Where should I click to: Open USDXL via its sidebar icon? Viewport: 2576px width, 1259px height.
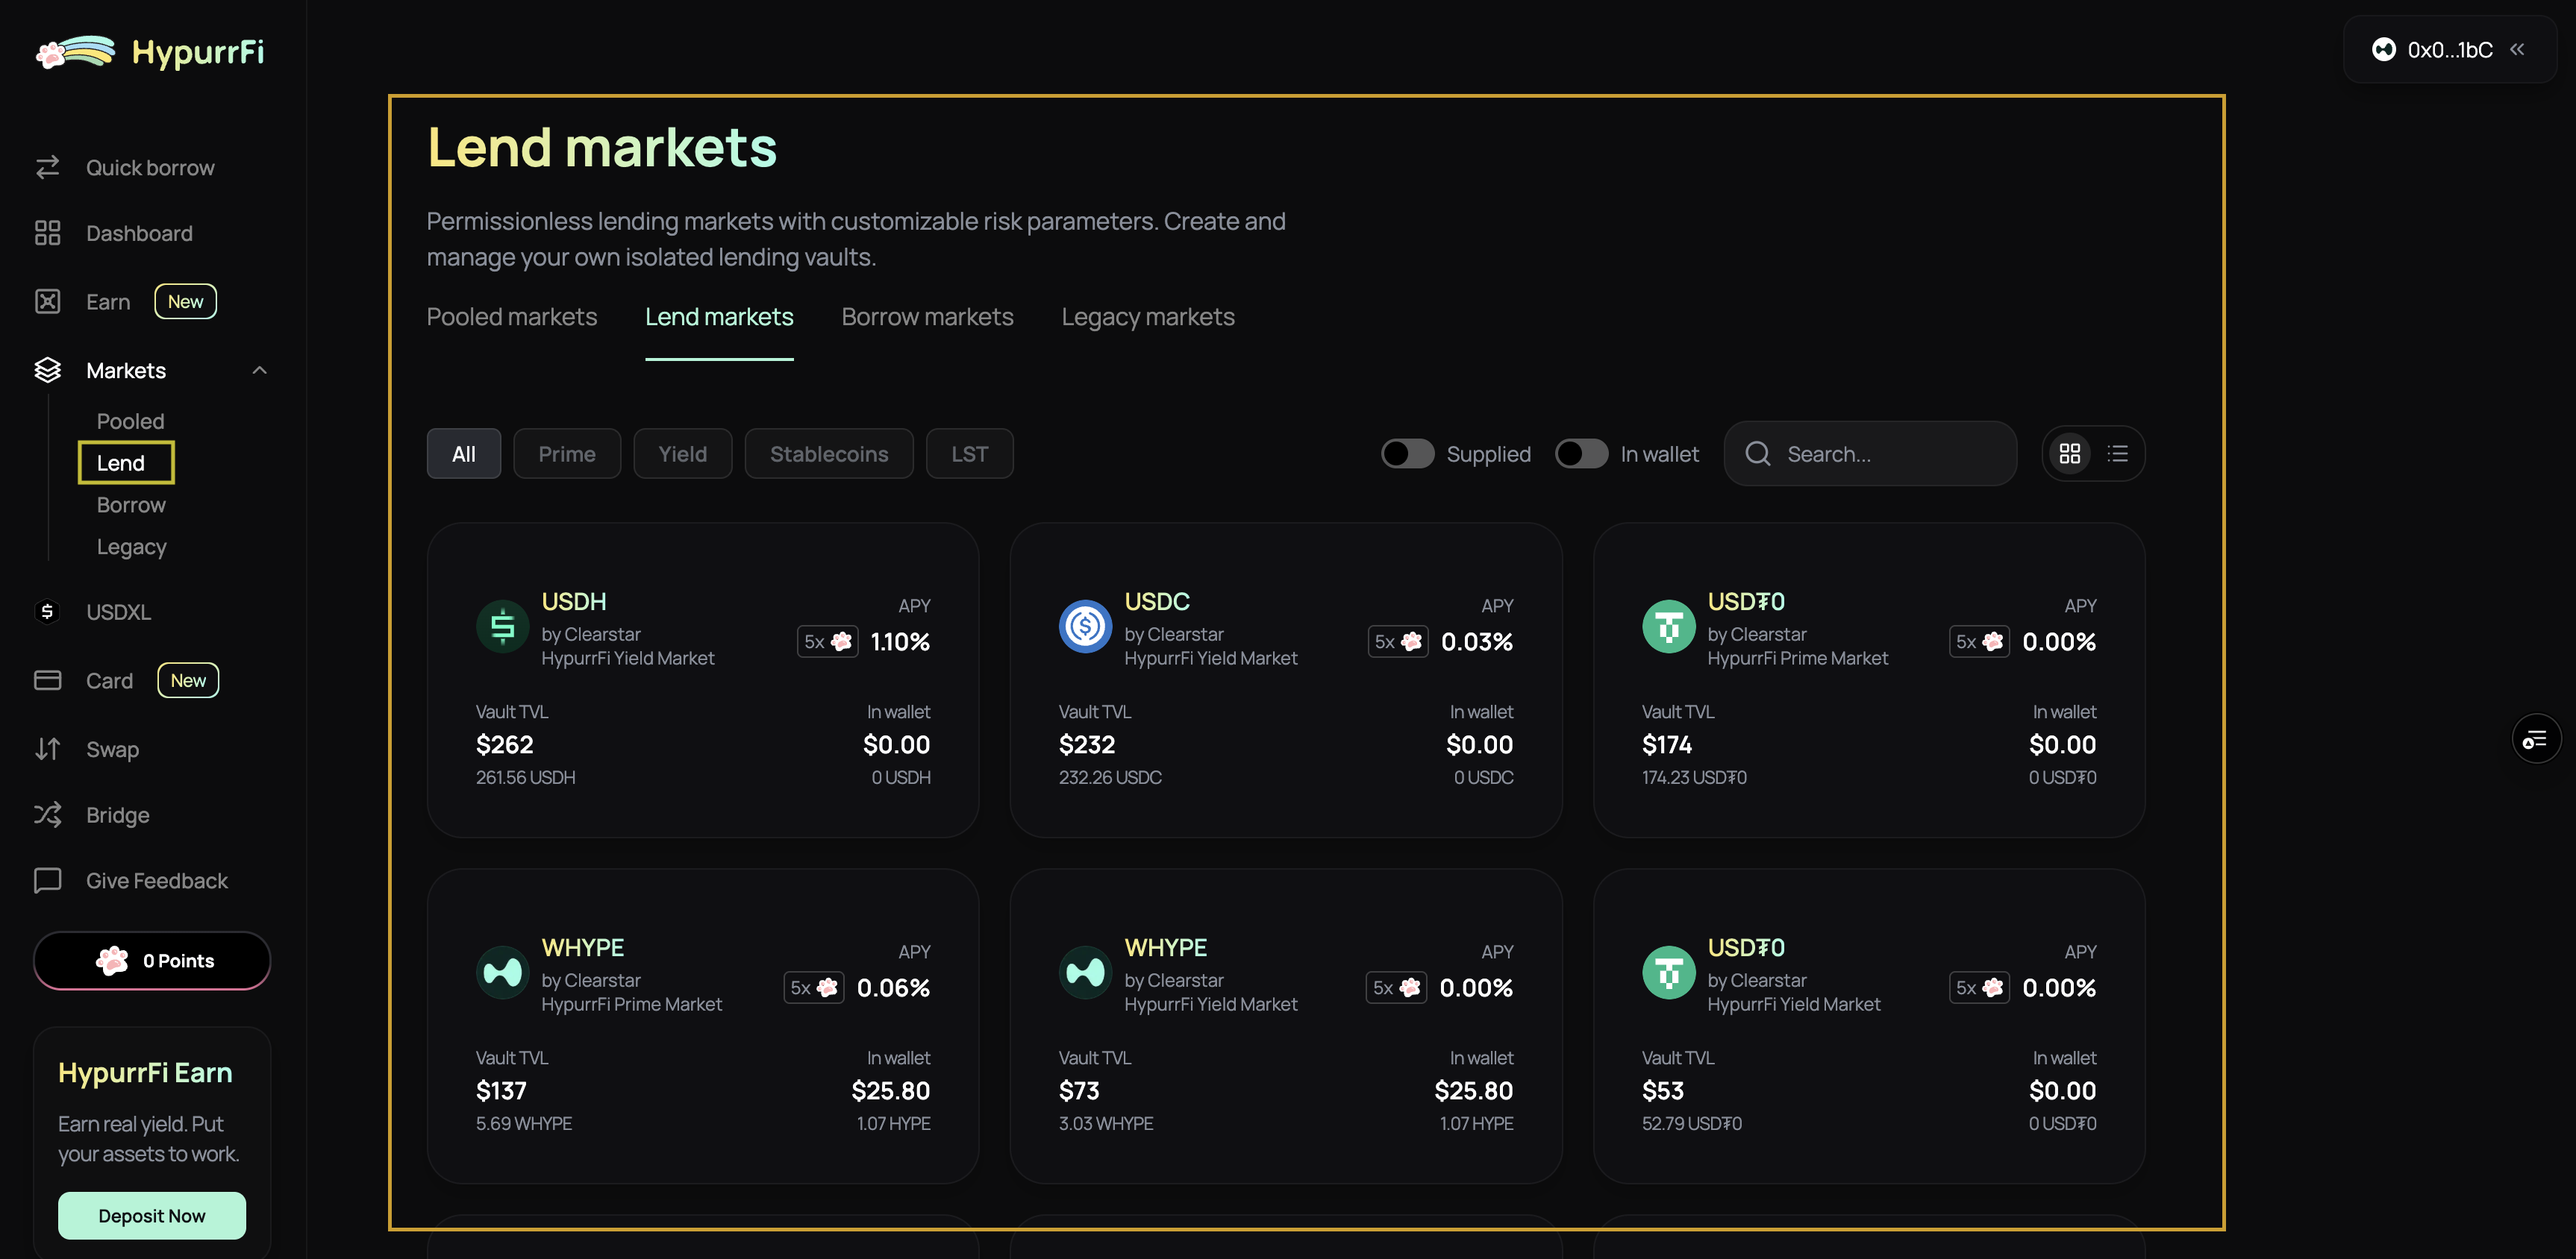coord(48,612)
